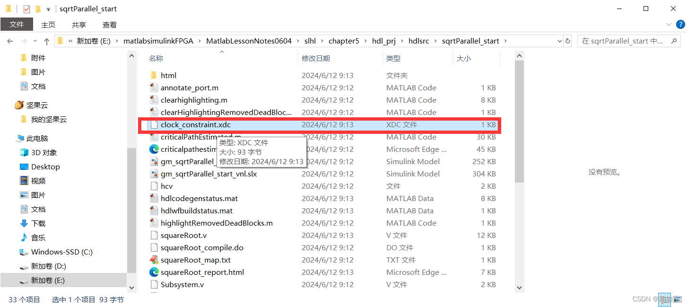This screenshot has height=307, width=687.
Task: Click the search magnifier icon
Action: coord(673,41)
